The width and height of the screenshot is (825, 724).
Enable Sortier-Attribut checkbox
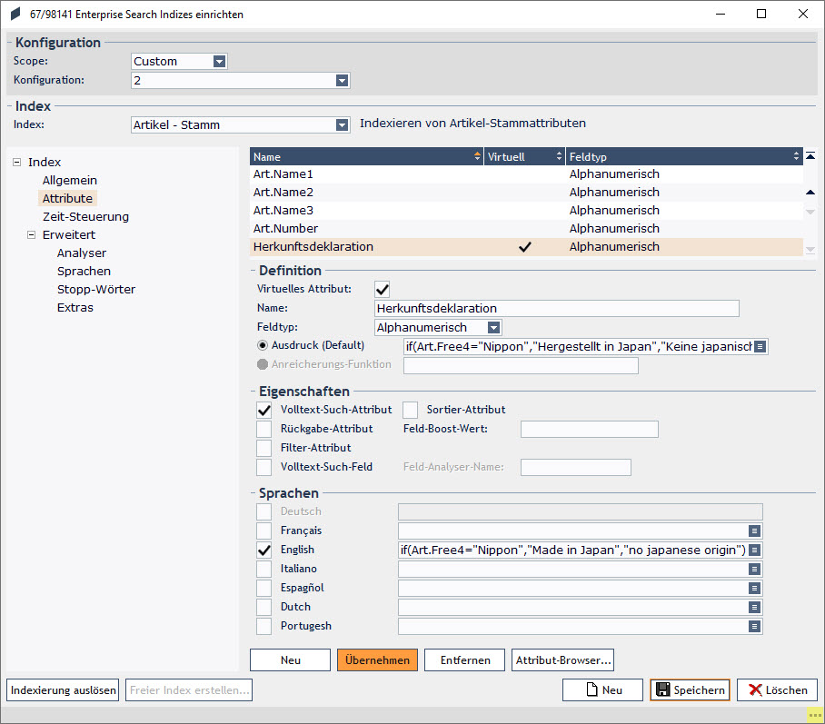(411, 410)
